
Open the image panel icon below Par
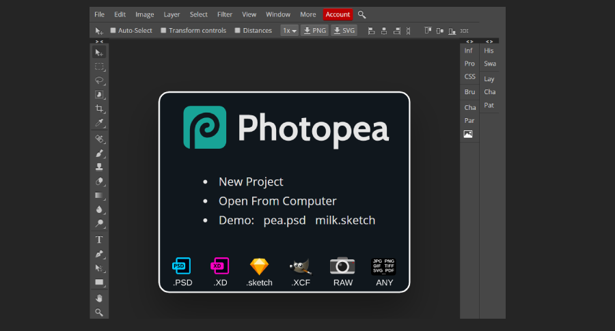point(468,134)
